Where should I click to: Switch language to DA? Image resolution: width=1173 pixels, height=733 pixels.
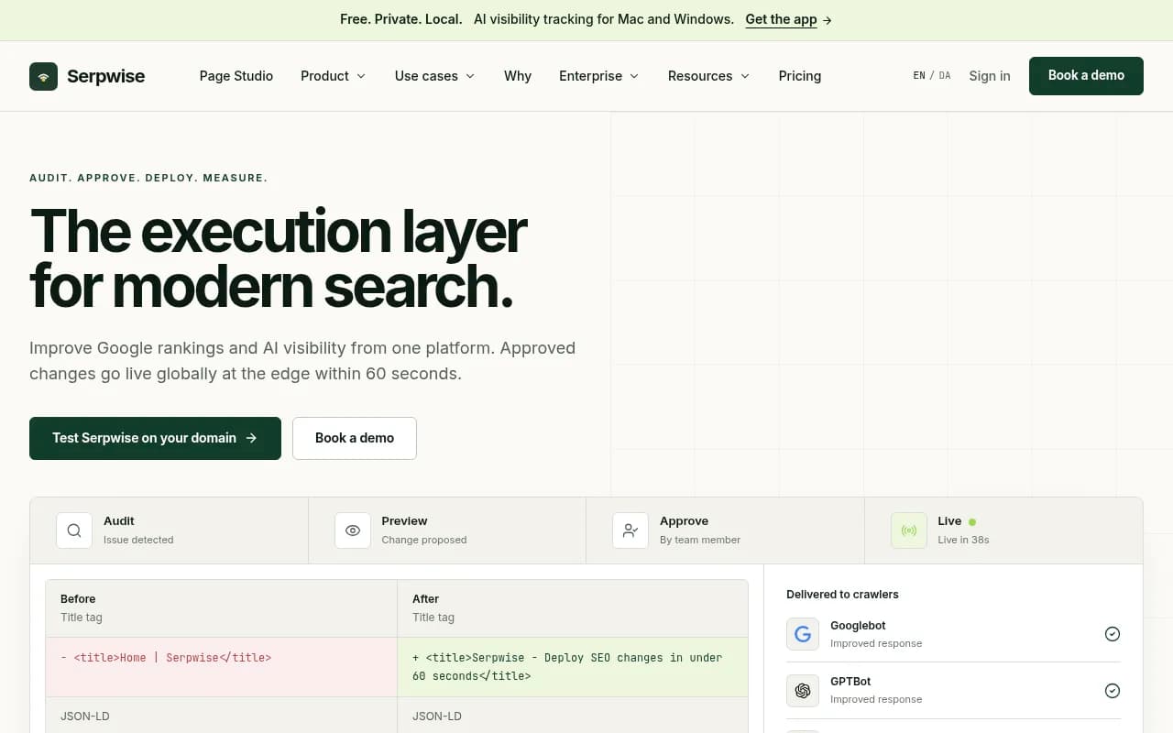(x=945, y=76)
